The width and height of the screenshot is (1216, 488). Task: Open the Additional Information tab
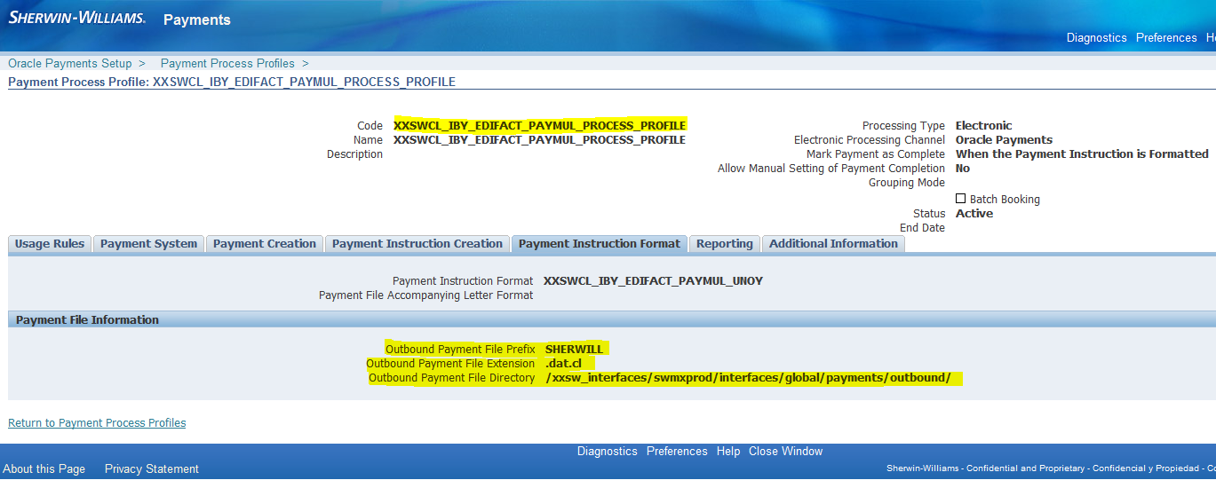833,244
